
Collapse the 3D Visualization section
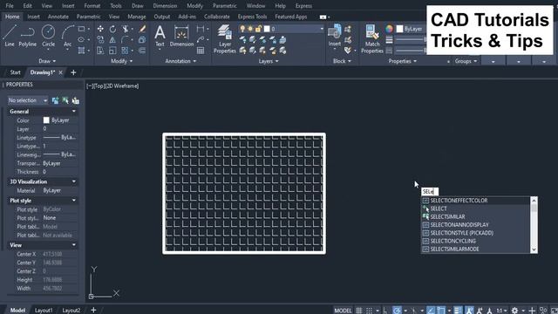[73, 181]
